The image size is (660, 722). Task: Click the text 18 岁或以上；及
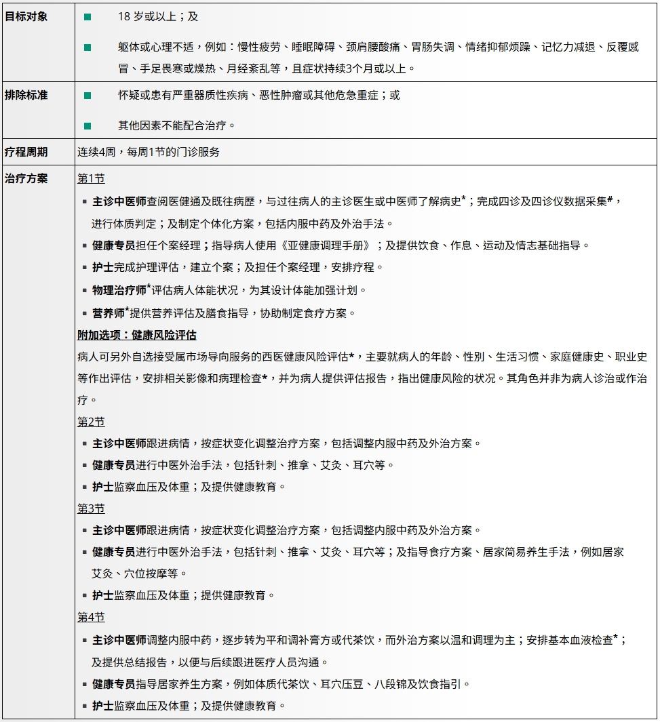coord(158,16)
